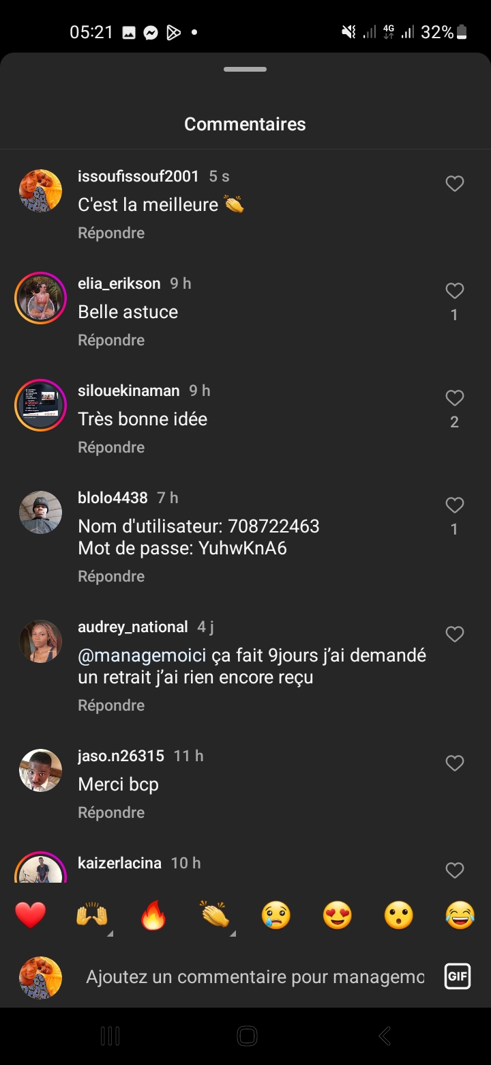Open the @managemoici mention link
The width and height of the screenshot is (491, 1065).
(142, 655)
